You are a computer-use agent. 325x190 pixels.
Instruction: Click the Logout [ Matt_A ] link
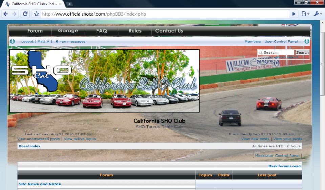coord(37,41)
